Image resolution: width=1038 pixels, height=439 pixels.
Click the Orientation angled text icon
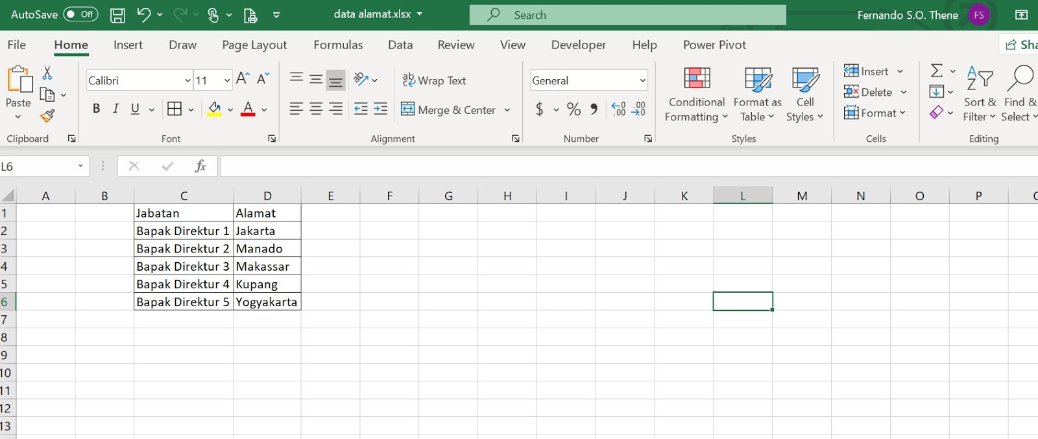click(361, 79)
